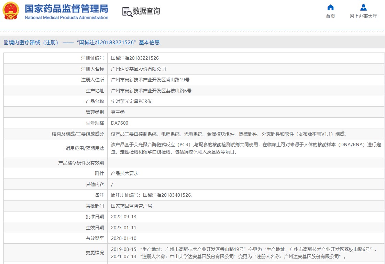Click the National Medical Products Administration text
The image size is (385, 264).
click(67, 18)
